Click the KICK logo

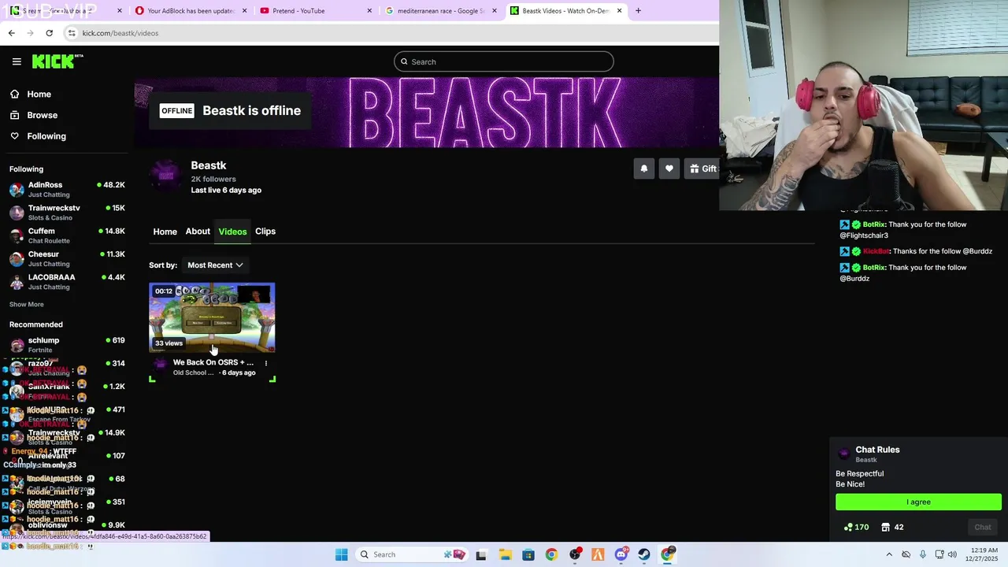click(57, 61)
